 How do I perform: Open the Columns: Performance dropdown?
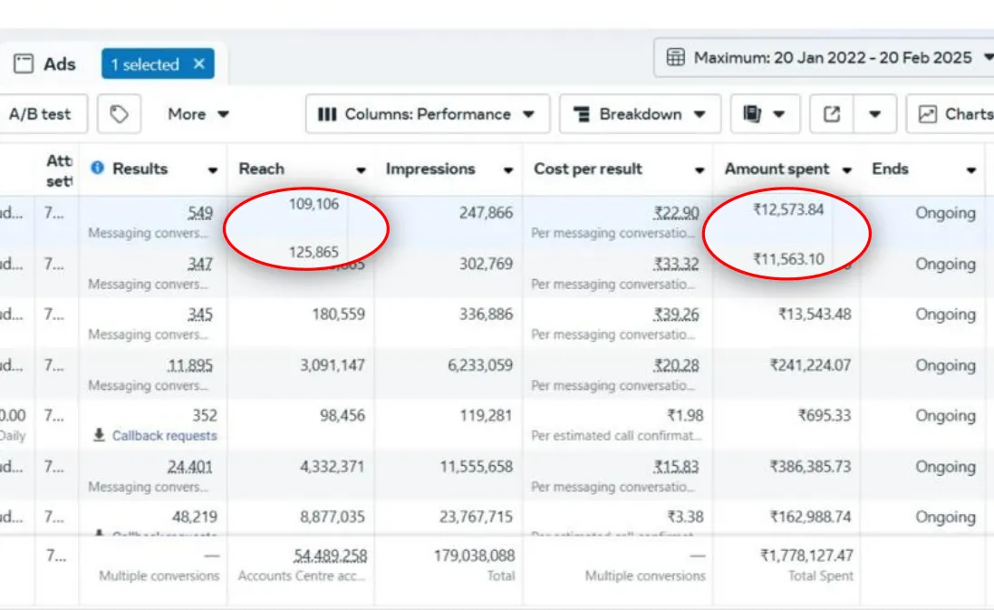point(427,114)
